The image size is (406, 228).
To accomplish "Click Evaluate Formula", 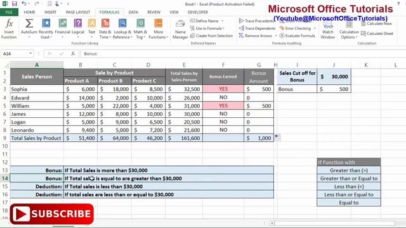I will (298, 35).
